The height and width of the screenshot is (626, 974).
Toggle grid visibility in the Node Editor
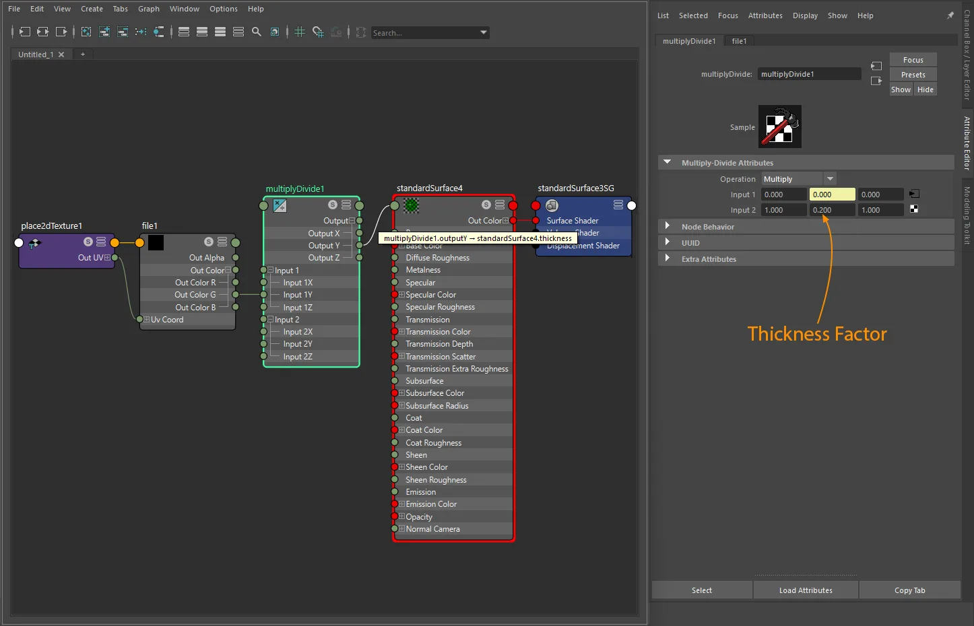tap(300, 32)
